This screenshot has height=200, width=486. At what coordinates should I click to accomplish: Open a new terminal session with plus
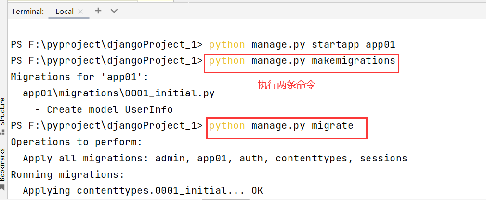click(98, 11)
